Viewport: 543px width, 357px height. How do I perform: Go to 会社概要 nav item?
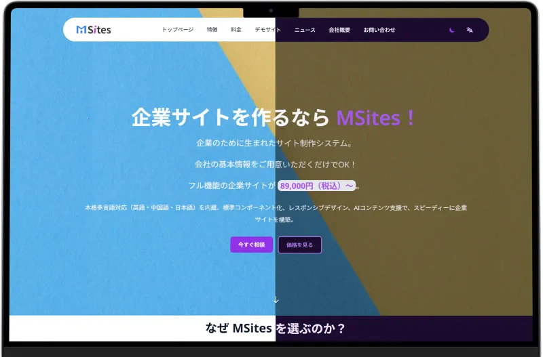(x=339, y=30)
